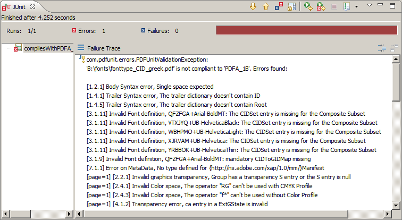The height and width of the screenshot is (220, 402).
Task: Click the Rerun Test icon
Action: tap(308, 6)
